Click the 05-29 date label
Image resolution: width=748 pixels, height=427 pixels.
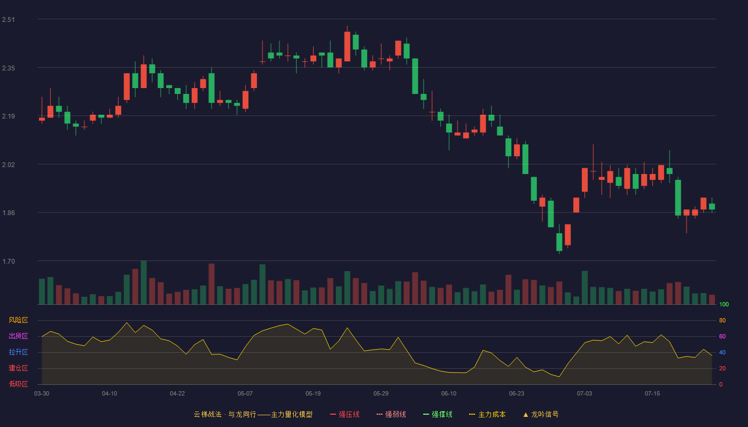pos(381,393)
